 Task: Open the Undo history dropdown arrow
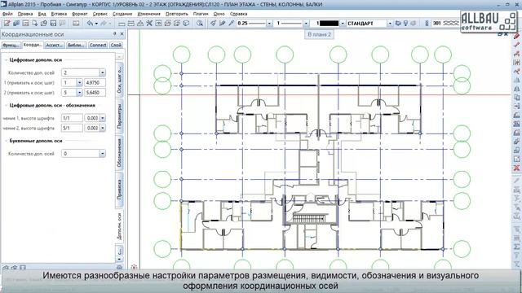point(96,24)
